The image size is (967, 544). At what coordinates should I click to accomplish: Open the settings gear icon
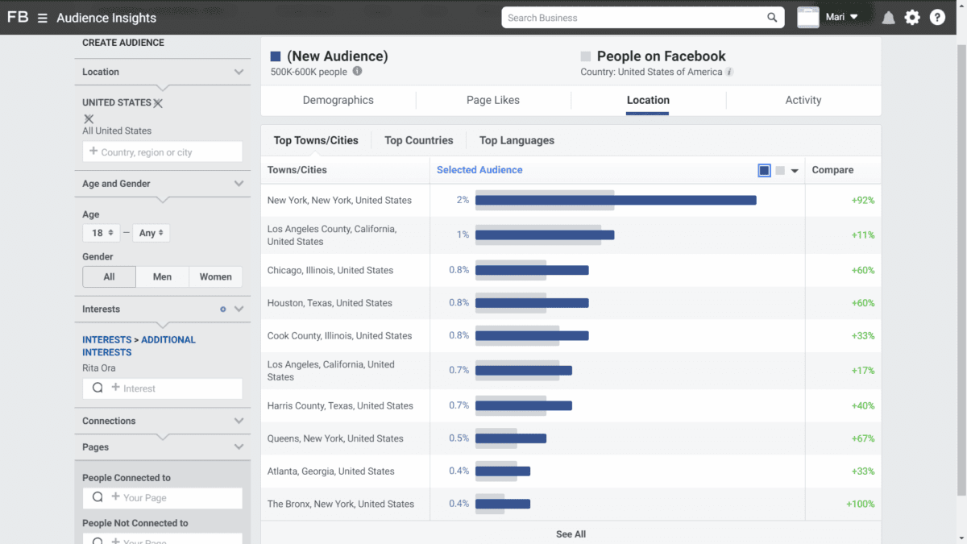(x=912, y=18)
